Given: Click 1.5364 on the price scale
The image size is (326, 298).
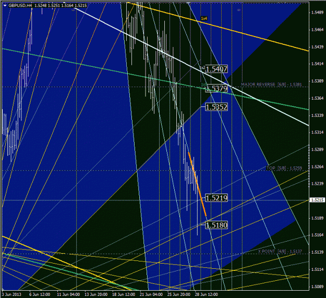Looking at the screenshot, I should (x=317, y=98).
